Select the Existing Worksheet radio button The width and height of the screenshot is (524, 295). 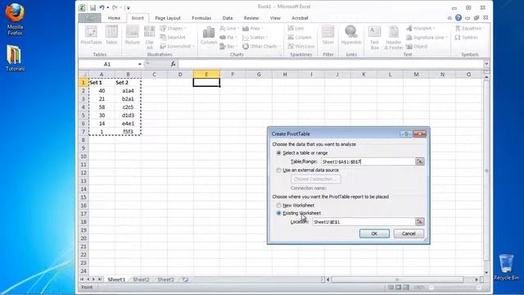[278, 213]
